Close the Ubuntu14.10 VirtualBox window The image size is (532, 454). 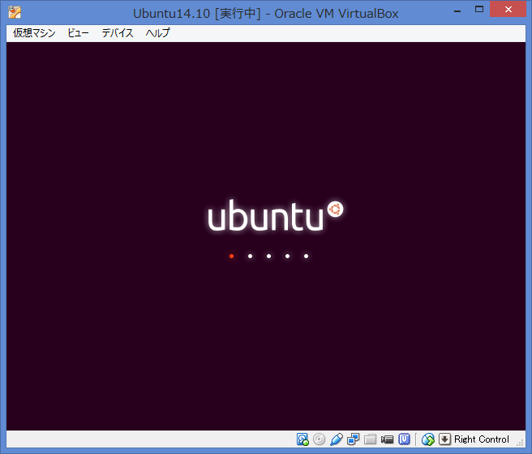click(x=508, y=10)
